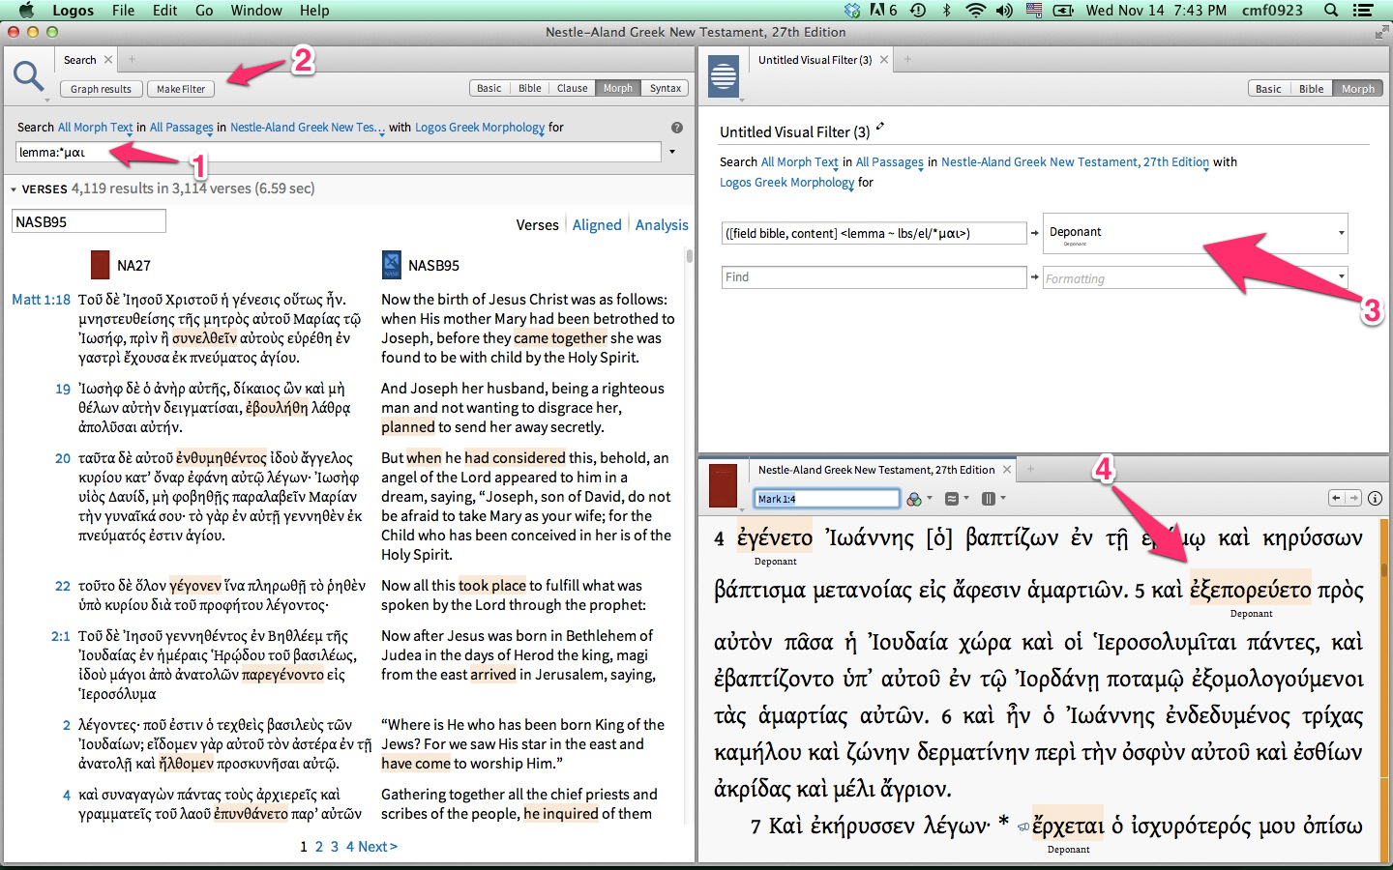Select Bible search type in Search panel
1393x870 pixels.
pos(530,88)
